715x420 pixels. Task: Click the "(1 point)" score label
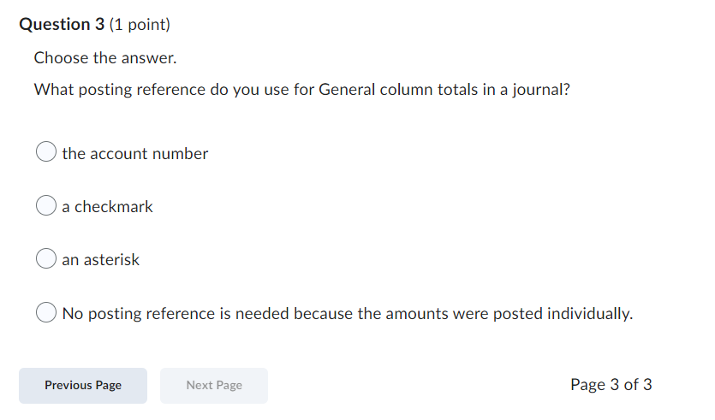pos(140,25)
